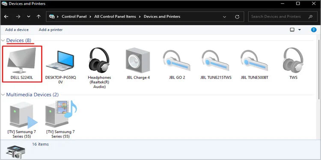Open the address bar history dropdown
This screenshot has width=321, height=160.
225,17
